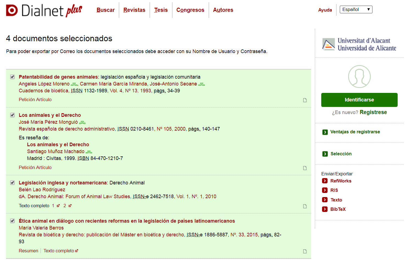The height and width of the screenshot is (260, 410).
Task: Click the document icon in Legislación inglesa row
Action: tap(305, 206)
